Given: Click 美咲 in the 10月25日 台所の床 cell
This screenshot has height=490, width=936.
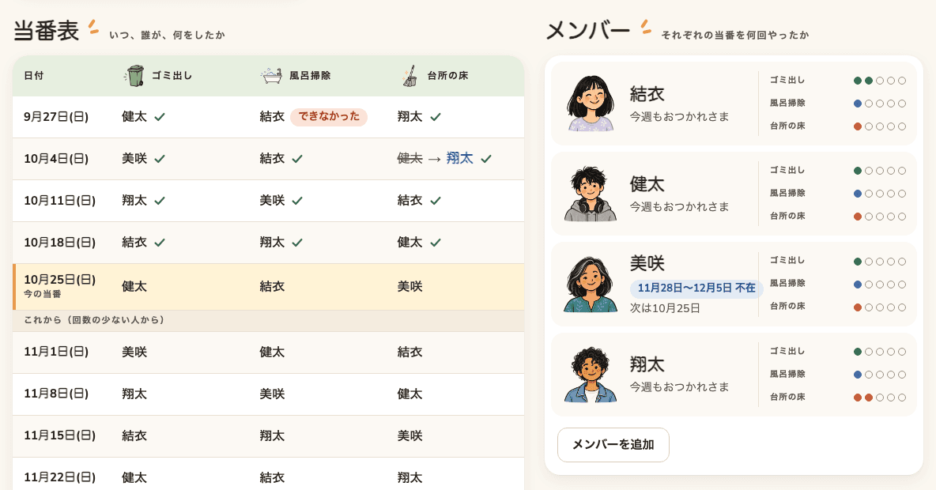Looking at the screenshot, I should pyautogui.click(x=410, y=286).
